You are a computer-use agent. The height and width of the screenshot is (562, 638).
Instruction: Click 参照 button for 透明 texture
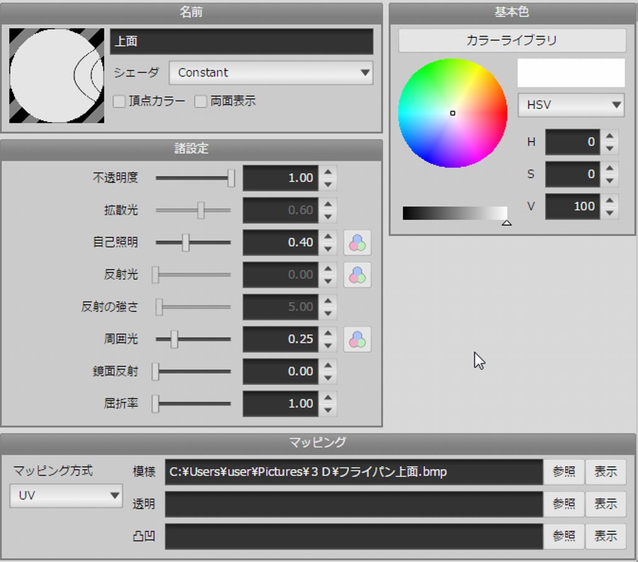click(x=564, y=504)
